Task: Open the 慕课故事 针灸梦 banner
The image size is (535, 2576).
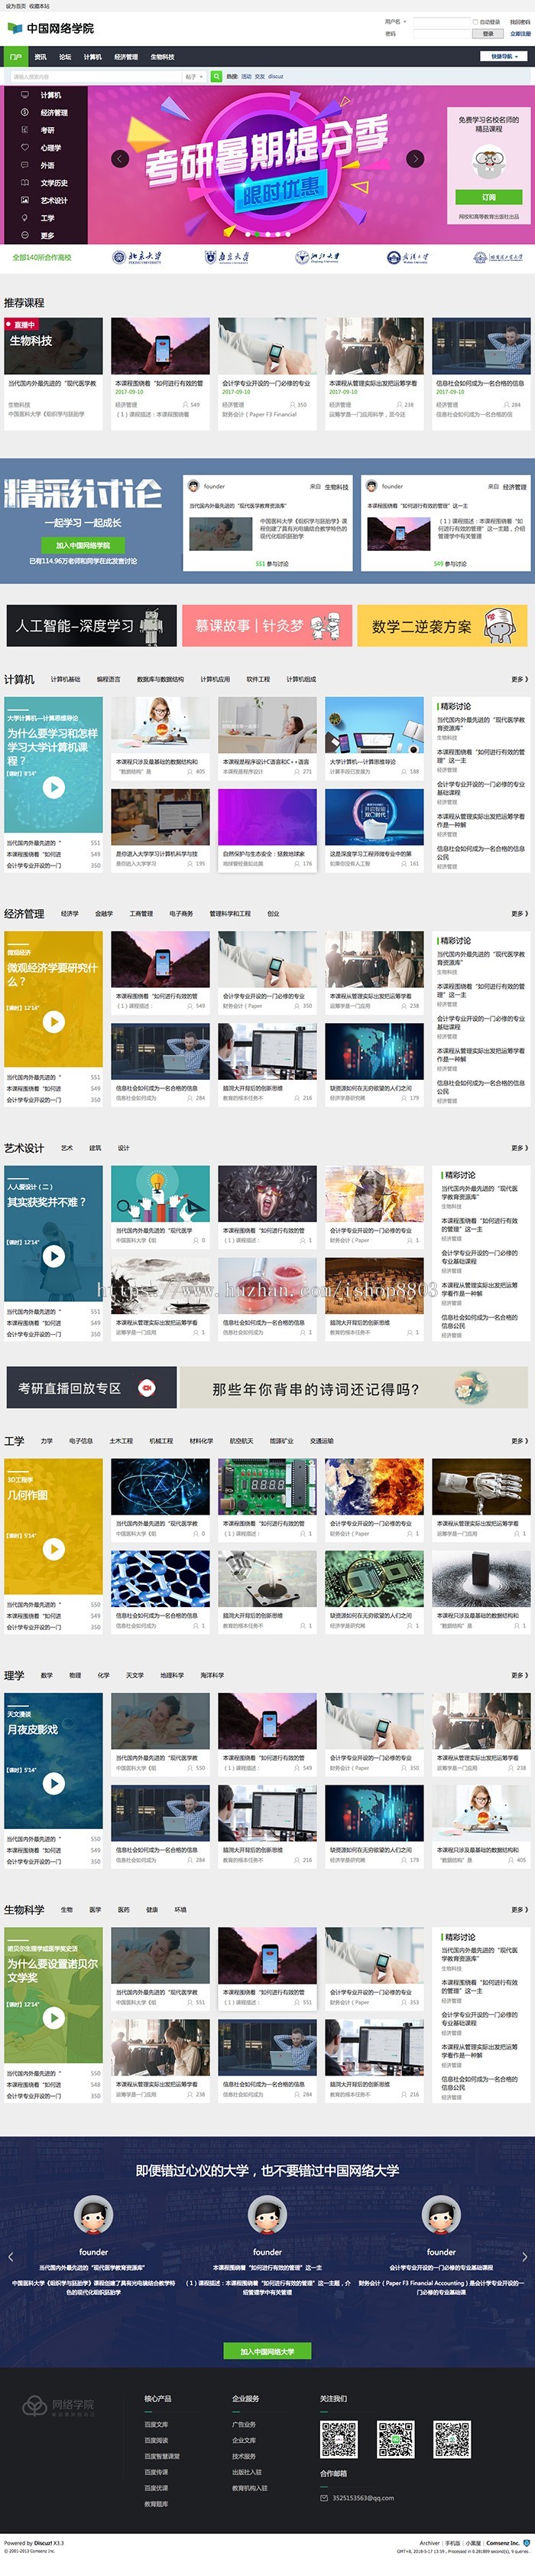Action: click(x=267, y=625)
